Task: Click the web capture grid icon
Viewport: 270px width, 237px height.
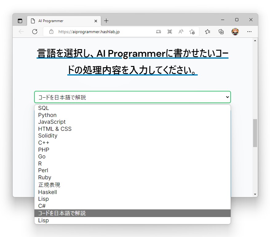Action: pyautogui.click(x=169, y=32)
